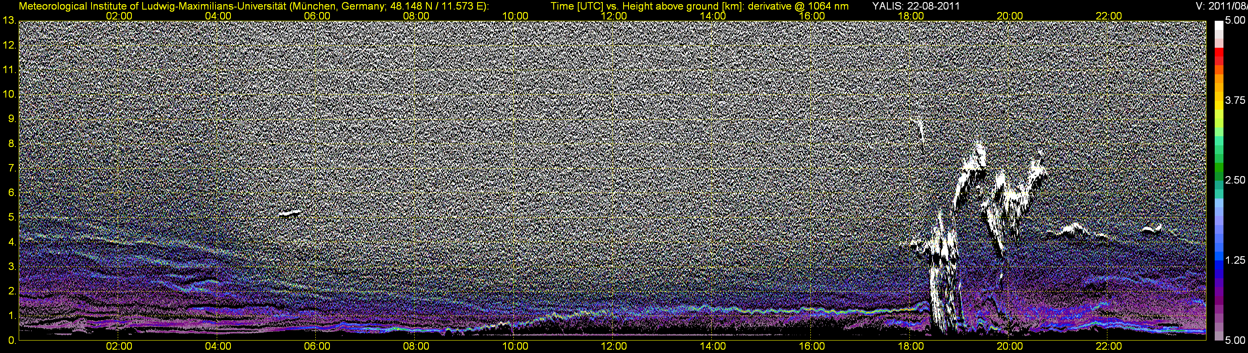
Task: Click the 0. height axis label
Action: coord(12,341)
